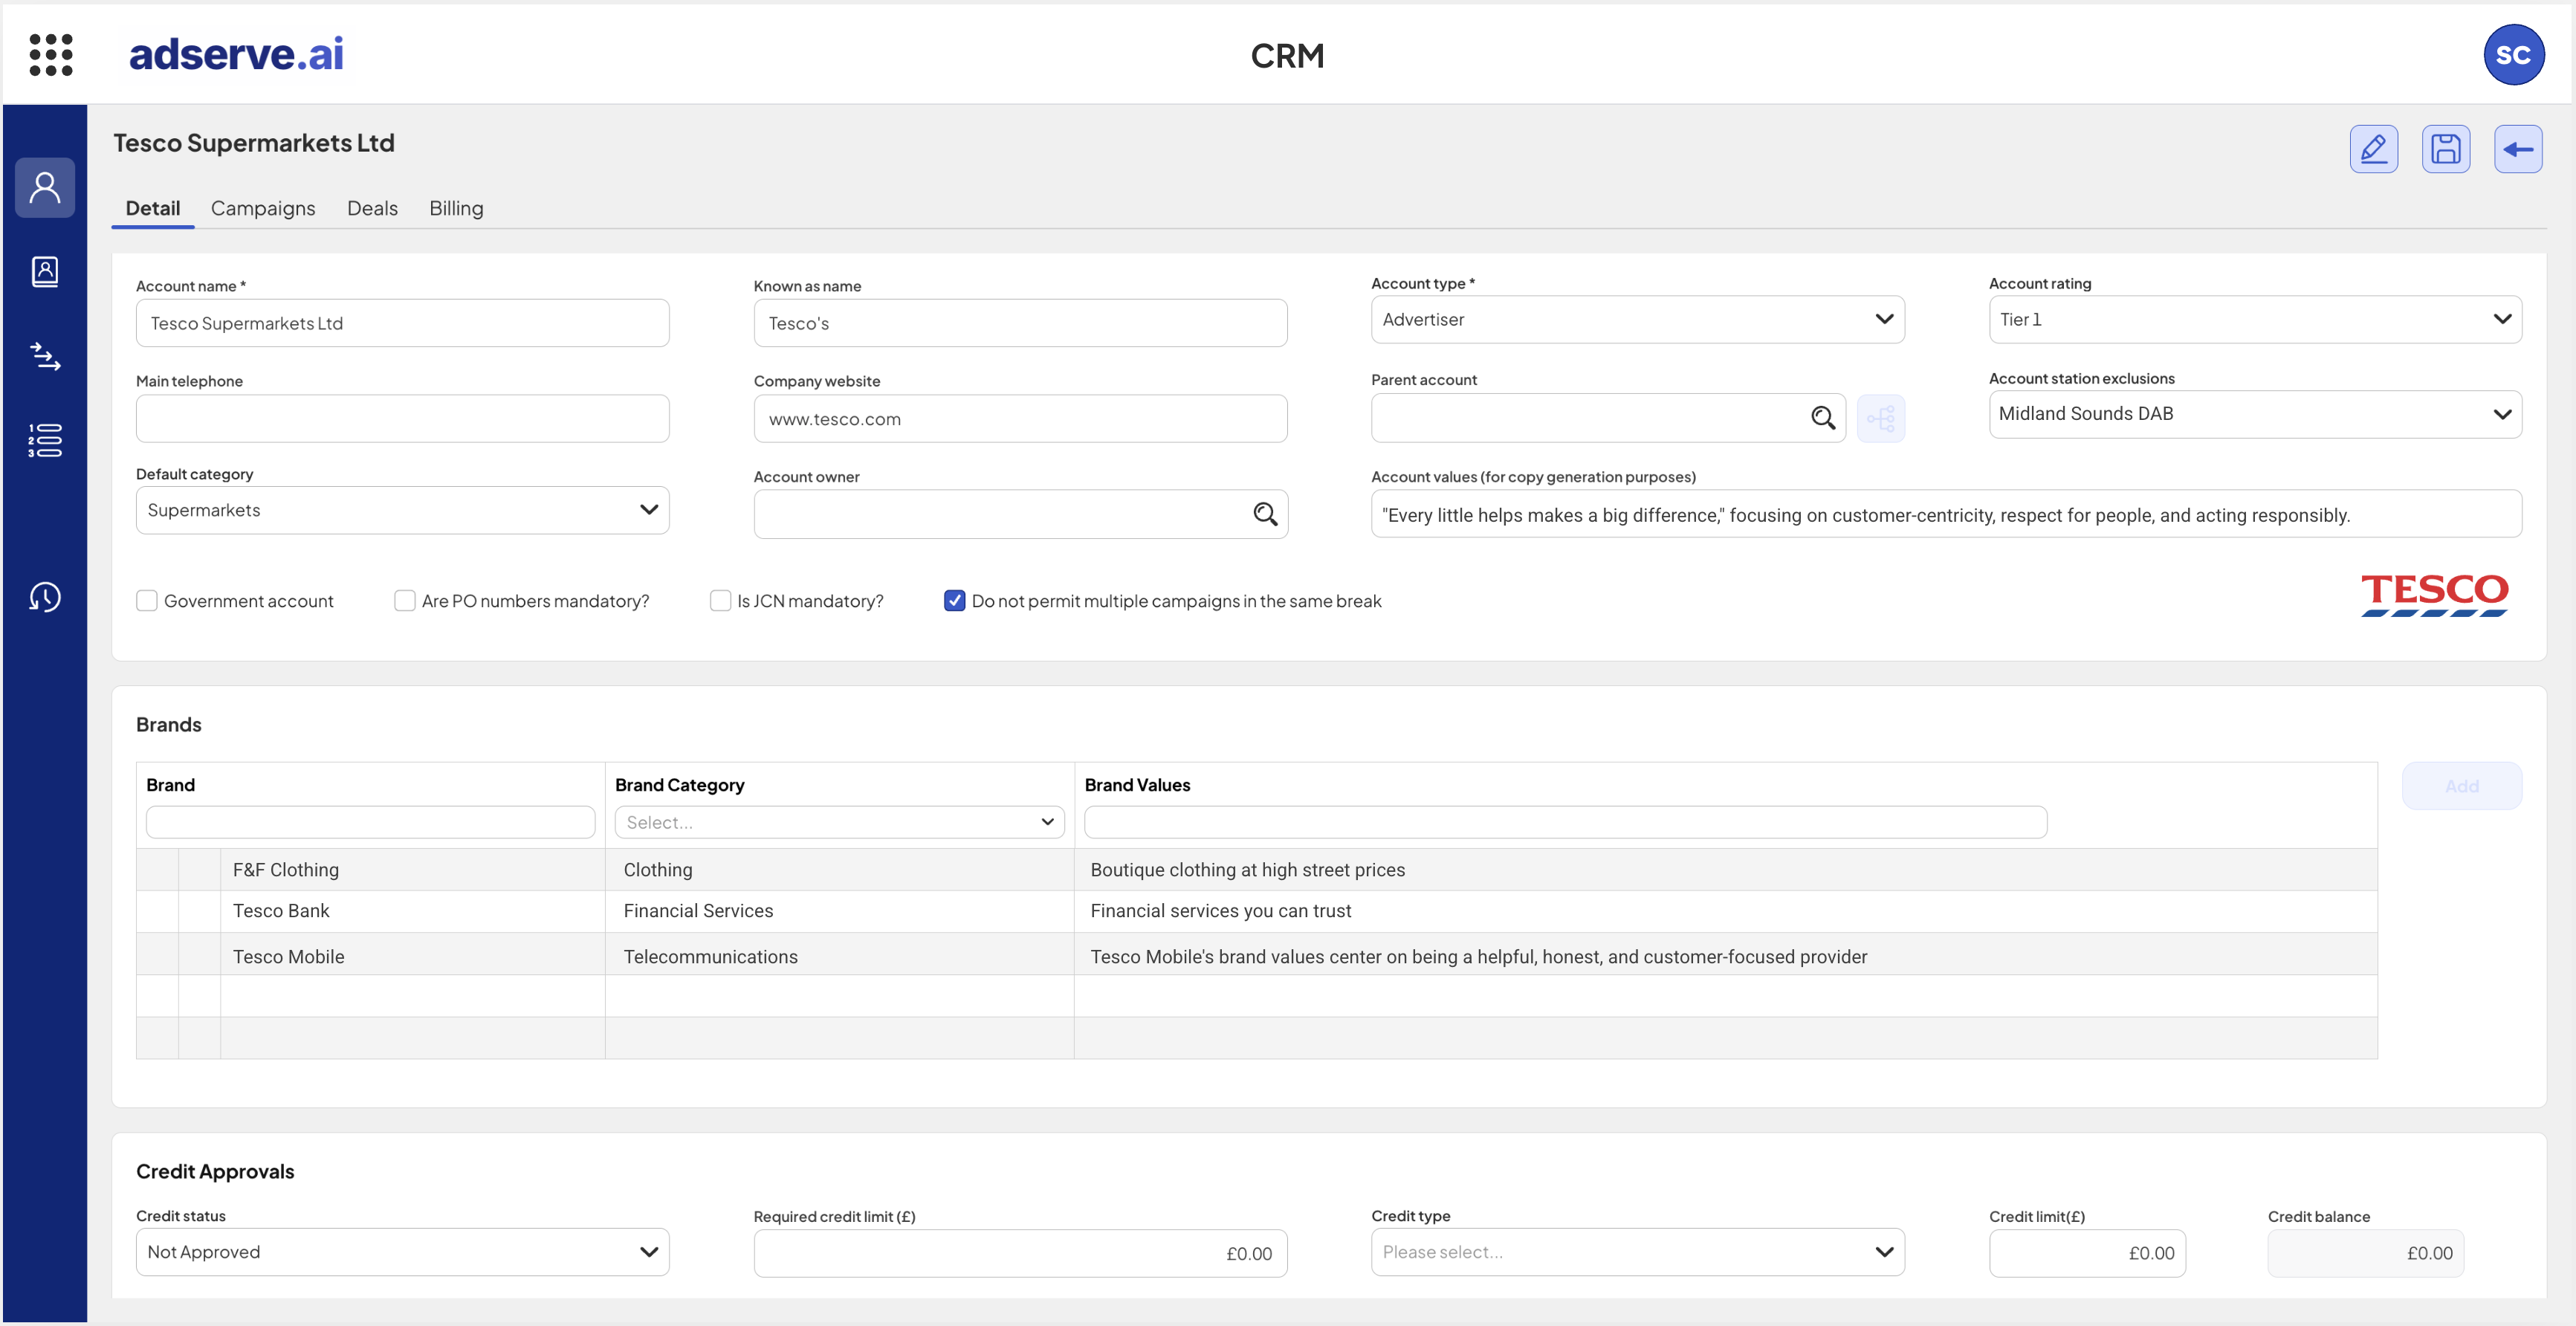
Task: Click the Brand Values filter input
Action: [x=1565, y=822]
